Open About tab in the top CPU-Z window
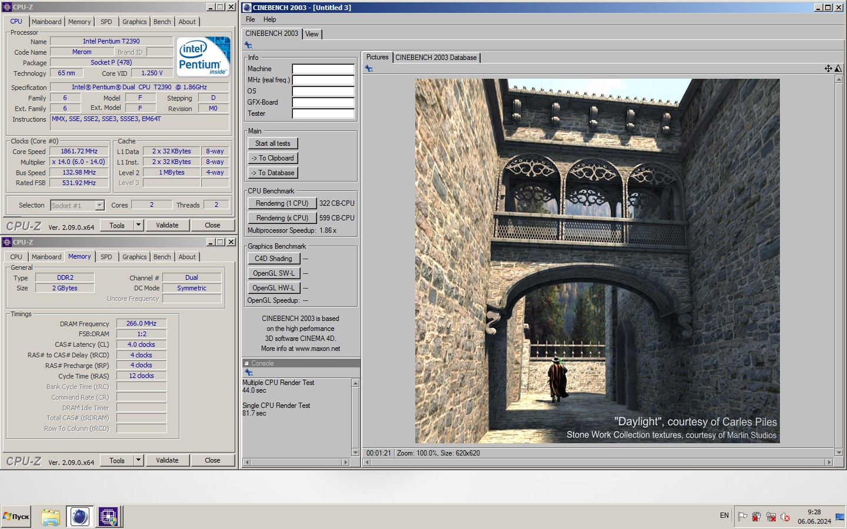The height and width of the screenshot is (529, 847). click(187, 22)
